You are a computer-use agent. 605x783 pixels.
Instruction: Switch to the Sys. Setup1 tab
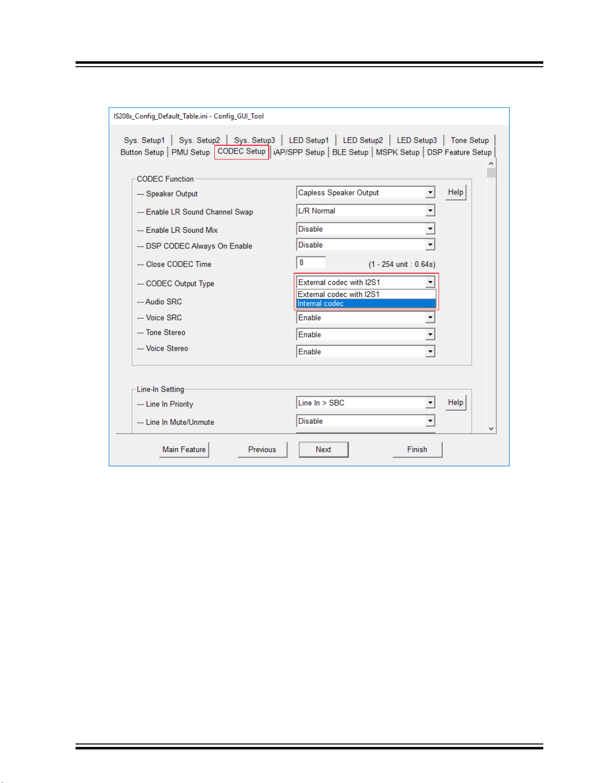144,140
